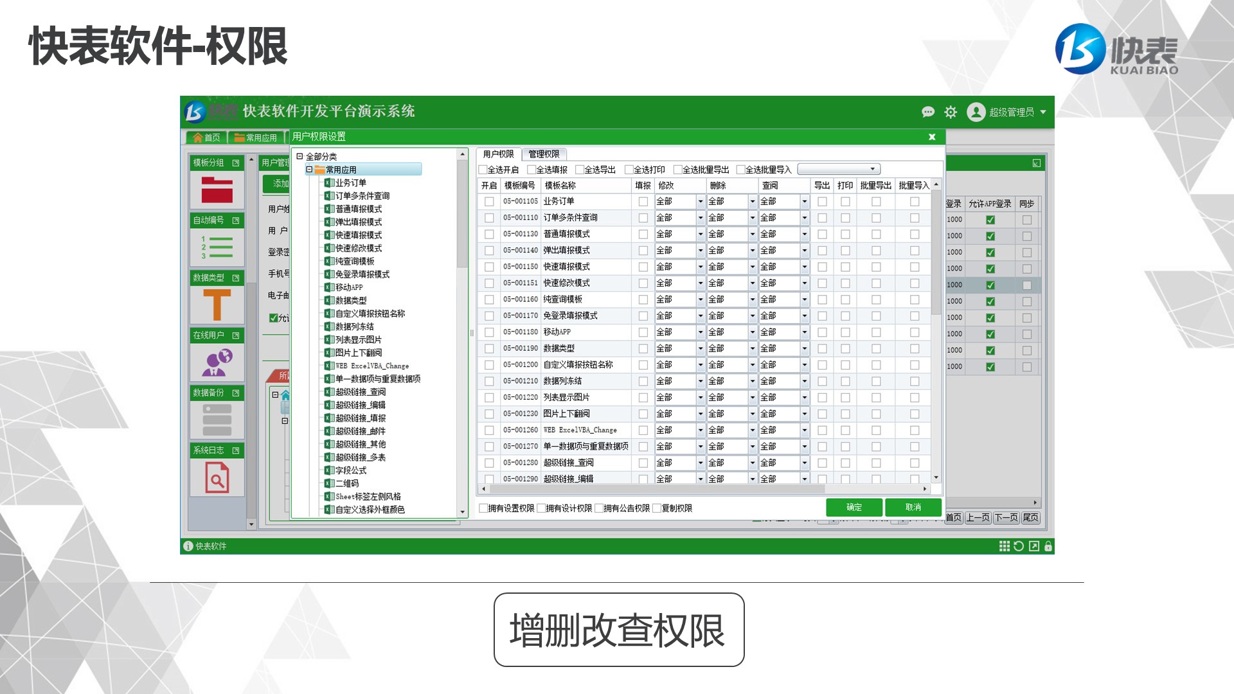Sort by 模板编号 column header
Viewport: 1234px width, 694px height.
pyautogui.click(x=520, y=186)
